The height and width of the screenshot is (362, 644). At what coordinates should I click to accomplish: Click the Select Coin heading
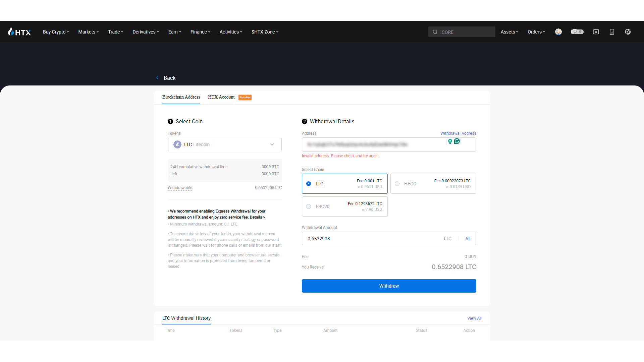point(189,121)
